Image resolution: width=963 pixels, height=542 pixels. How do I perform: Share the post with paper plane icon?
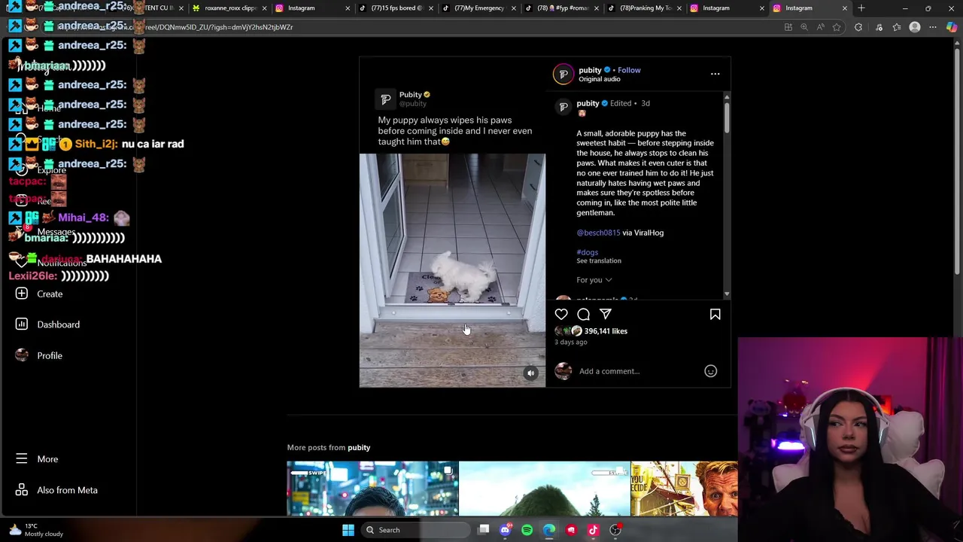tap(606, 314)
